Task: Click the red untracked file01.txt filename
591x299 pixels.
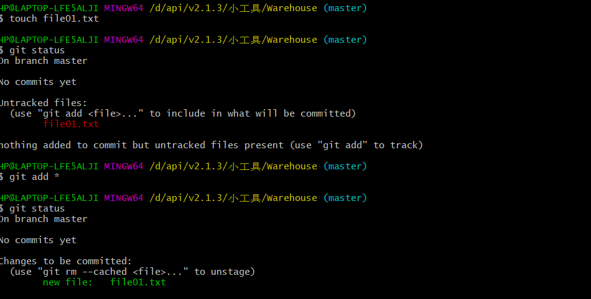Action: tap(71, 124)
